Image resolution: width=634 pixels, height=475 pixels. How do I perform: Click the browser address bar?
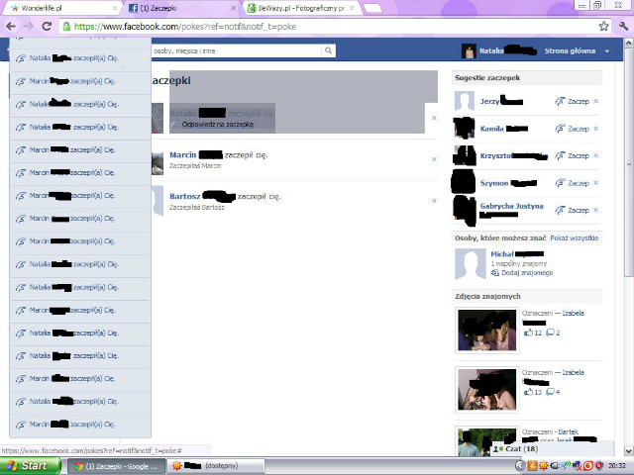tap(330, 27)
